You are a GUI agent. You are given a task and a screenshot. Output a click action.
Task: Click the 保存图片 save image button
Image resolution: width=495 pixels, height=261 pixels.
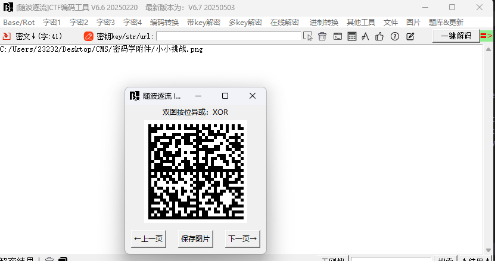click(195, 239)
